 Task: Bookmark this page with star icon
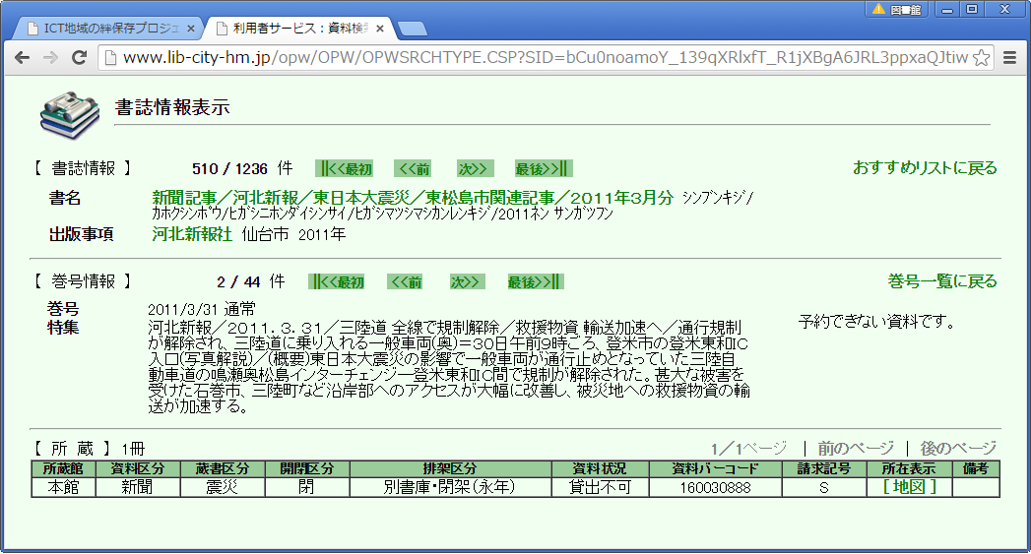[x=980, y=57]
